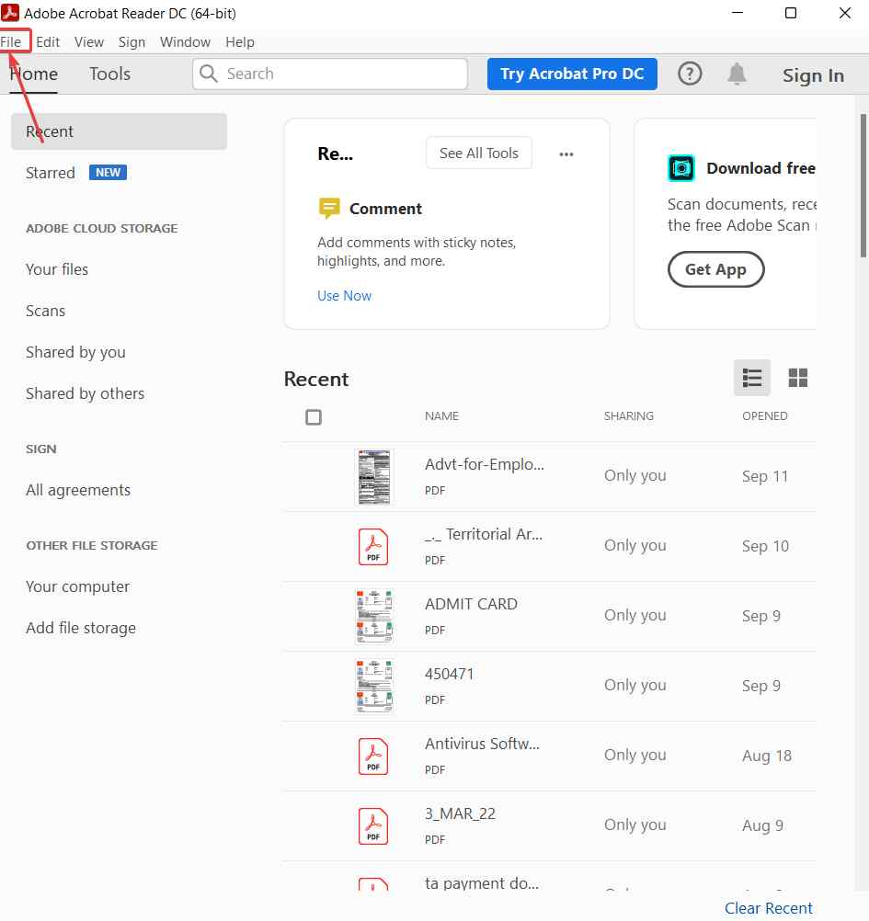The width and height of the screenshot is (869, 921).
Task: Click the OPENED column header
Action: 764,415
